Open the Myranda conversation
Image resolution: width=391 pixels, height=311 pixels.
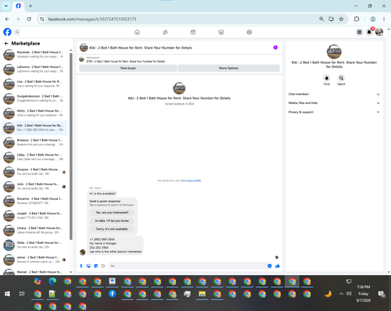[34, 55]
